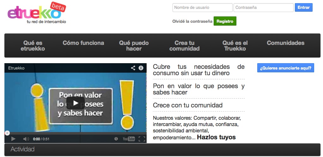Select "Qué puedo hacer" in the navigation

(x=134, y=46)
